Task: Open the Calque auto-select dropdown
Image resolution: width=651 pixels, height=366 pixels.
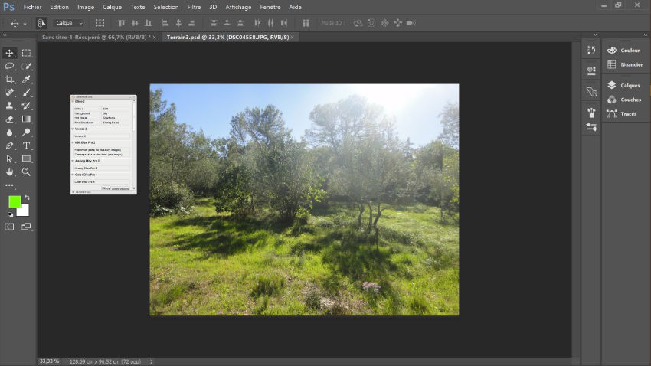Action: [69, 23]
